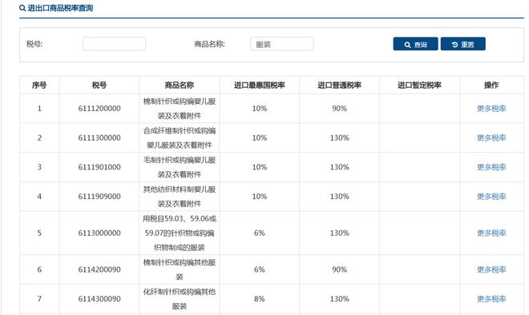Viewport: 529px width, 315px height.
Task: Click the 进口暂定税率 column header
Action: click(419, 85)
